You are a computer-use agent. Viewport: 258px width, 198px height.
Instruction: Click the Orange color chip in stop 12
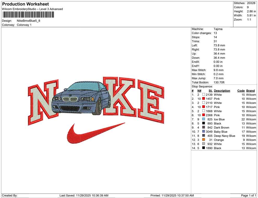[x=204, y=140]
